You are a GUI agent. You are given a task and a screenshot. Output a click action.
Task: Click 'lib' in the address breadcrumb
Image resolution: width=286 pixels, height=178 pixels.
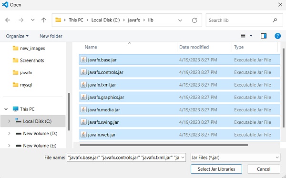(151, 20)
